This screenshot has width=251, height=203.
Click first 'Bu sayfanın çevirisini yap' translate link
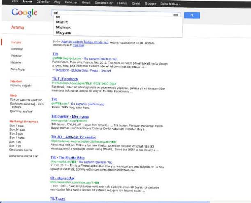point(101,59)
